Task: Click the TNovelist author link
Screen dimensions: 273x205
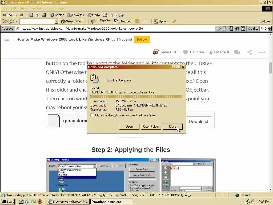Action: pos(124,40)
